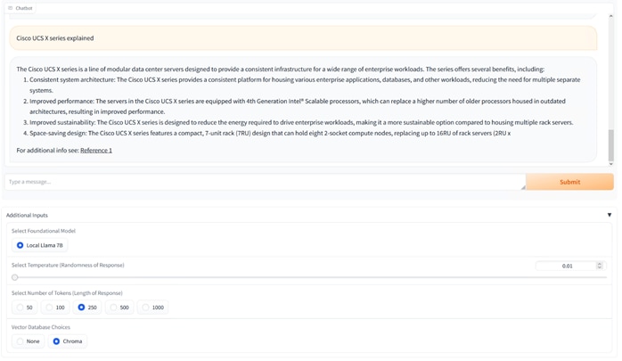Image resolution: width=622 pixels, height=361 pixels.
Task: Click the 'Cisco UCS X series explained' message
Action: click(x=303, y=38)
